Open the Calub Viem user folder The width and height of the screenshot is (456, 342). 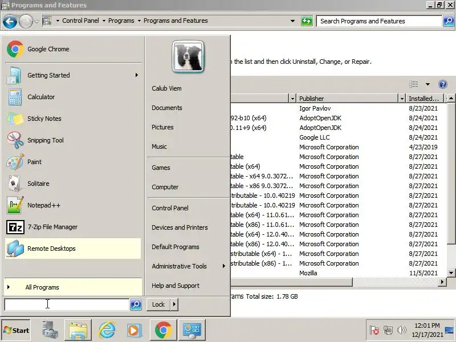[166, 88]
